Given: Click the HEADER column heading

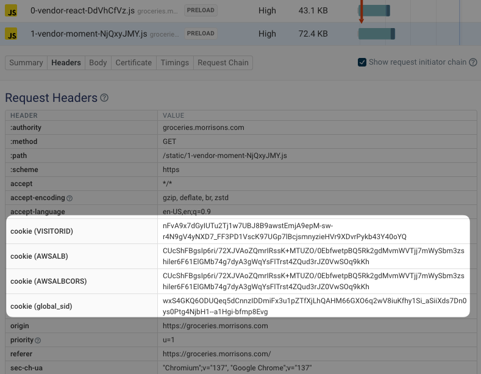Looking at the screenshot, I should coord(24,115).
